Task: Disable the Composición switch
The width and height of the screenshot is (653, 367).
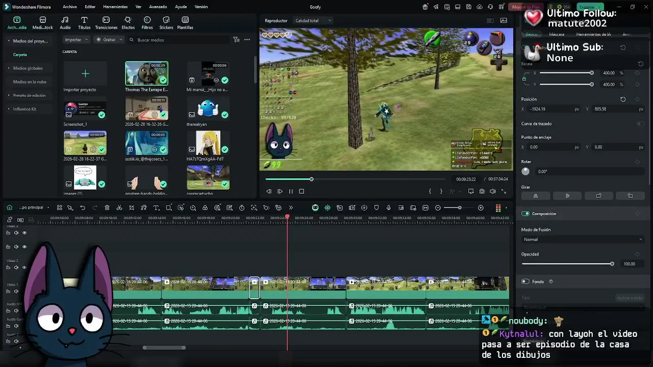Action: click(x=525, y=214)
